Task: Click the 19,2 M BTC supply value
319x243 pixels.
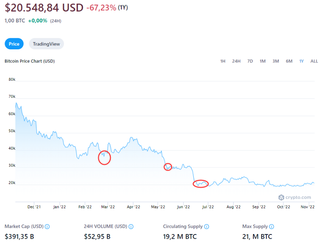Action: pyautogui.click(x=180, y=236)
